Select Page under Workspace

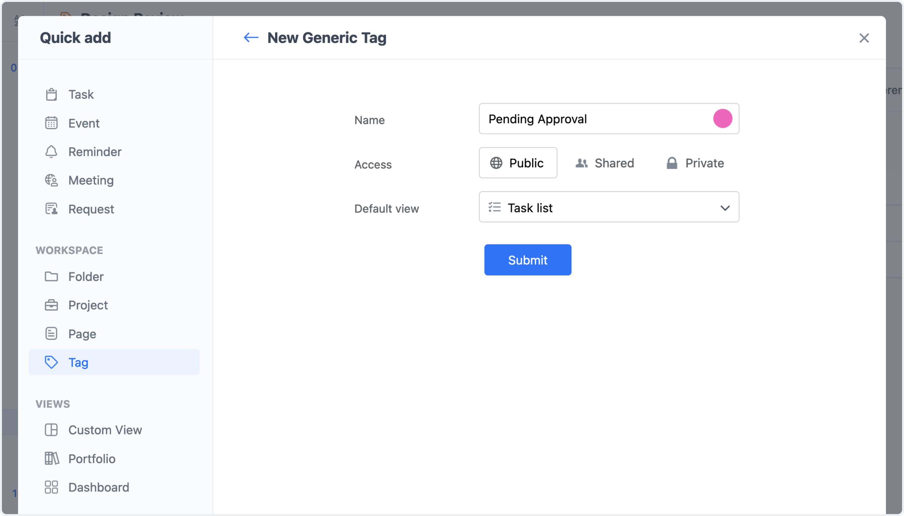114,334
